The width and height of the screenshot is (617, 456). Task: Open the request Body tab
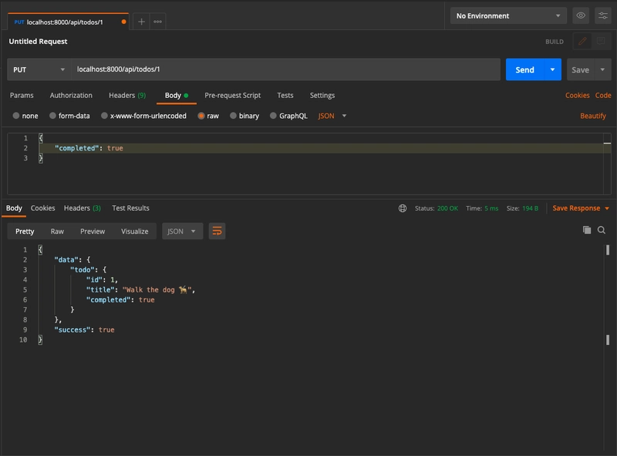point(177,96)
